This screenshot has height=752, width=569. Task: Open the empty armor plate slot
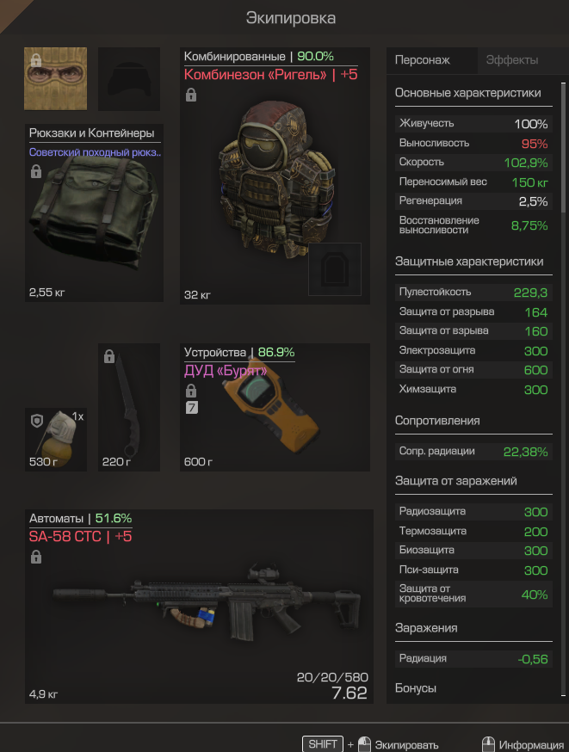pyautogui.click(x=335, y=269)
